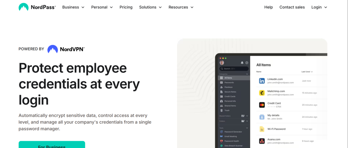Open the Login dropdown

tap(319, 7)
